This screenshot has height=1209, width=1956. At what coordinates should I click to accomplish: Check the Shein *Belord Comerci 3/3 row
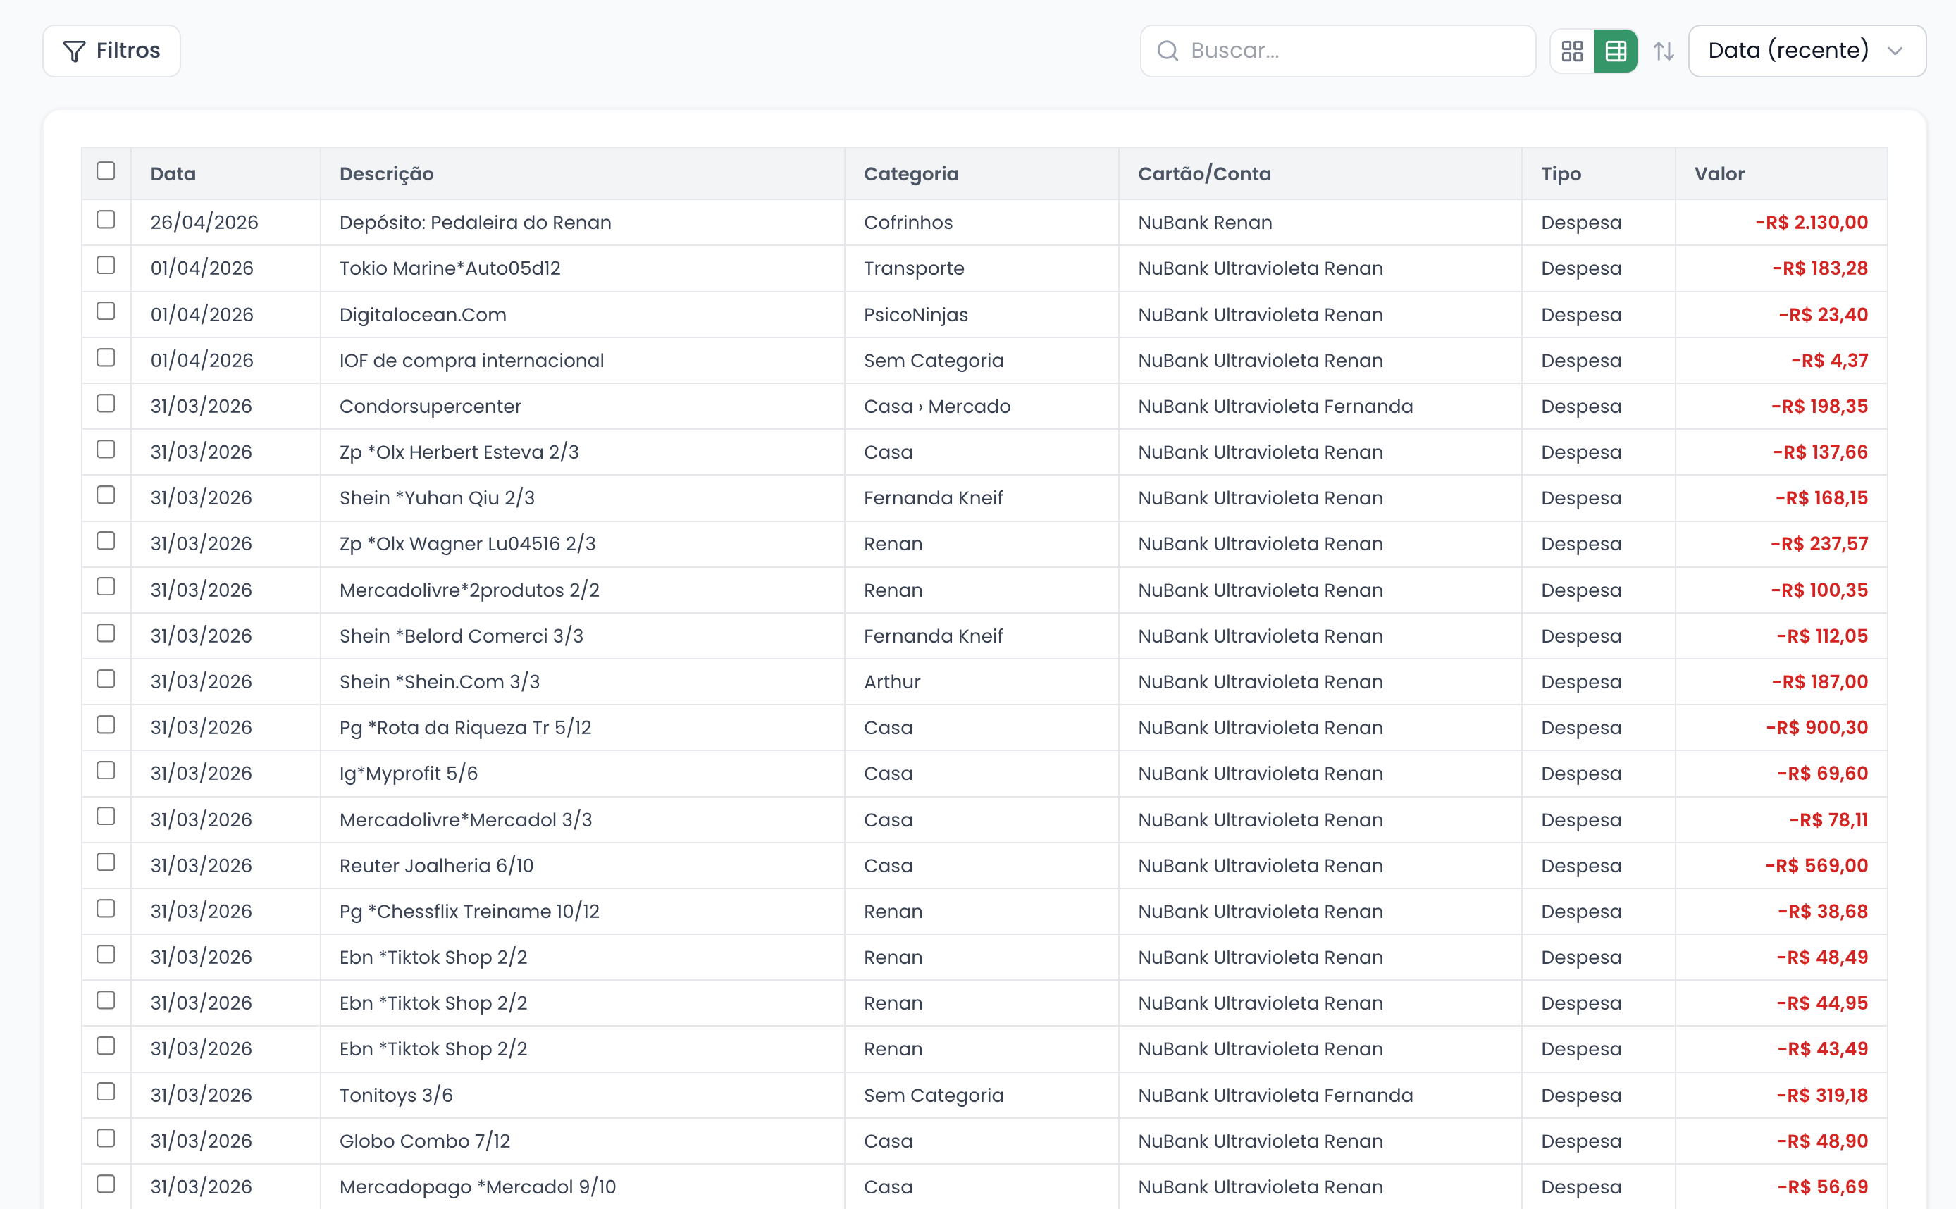[x=106, y=633]
